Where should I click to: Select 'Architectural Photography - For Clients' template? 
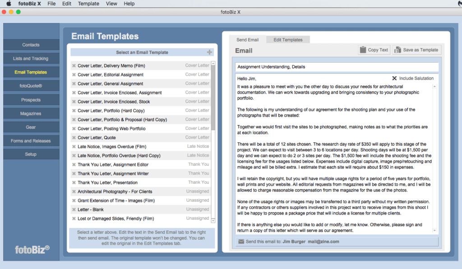click(x=141, y=191)
